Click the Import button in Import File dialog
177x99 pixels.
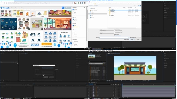click(x=132, y=39)
